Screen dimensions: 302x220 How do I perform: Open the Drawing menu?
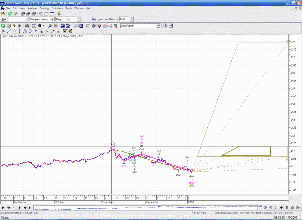click(x=44, y=8)
